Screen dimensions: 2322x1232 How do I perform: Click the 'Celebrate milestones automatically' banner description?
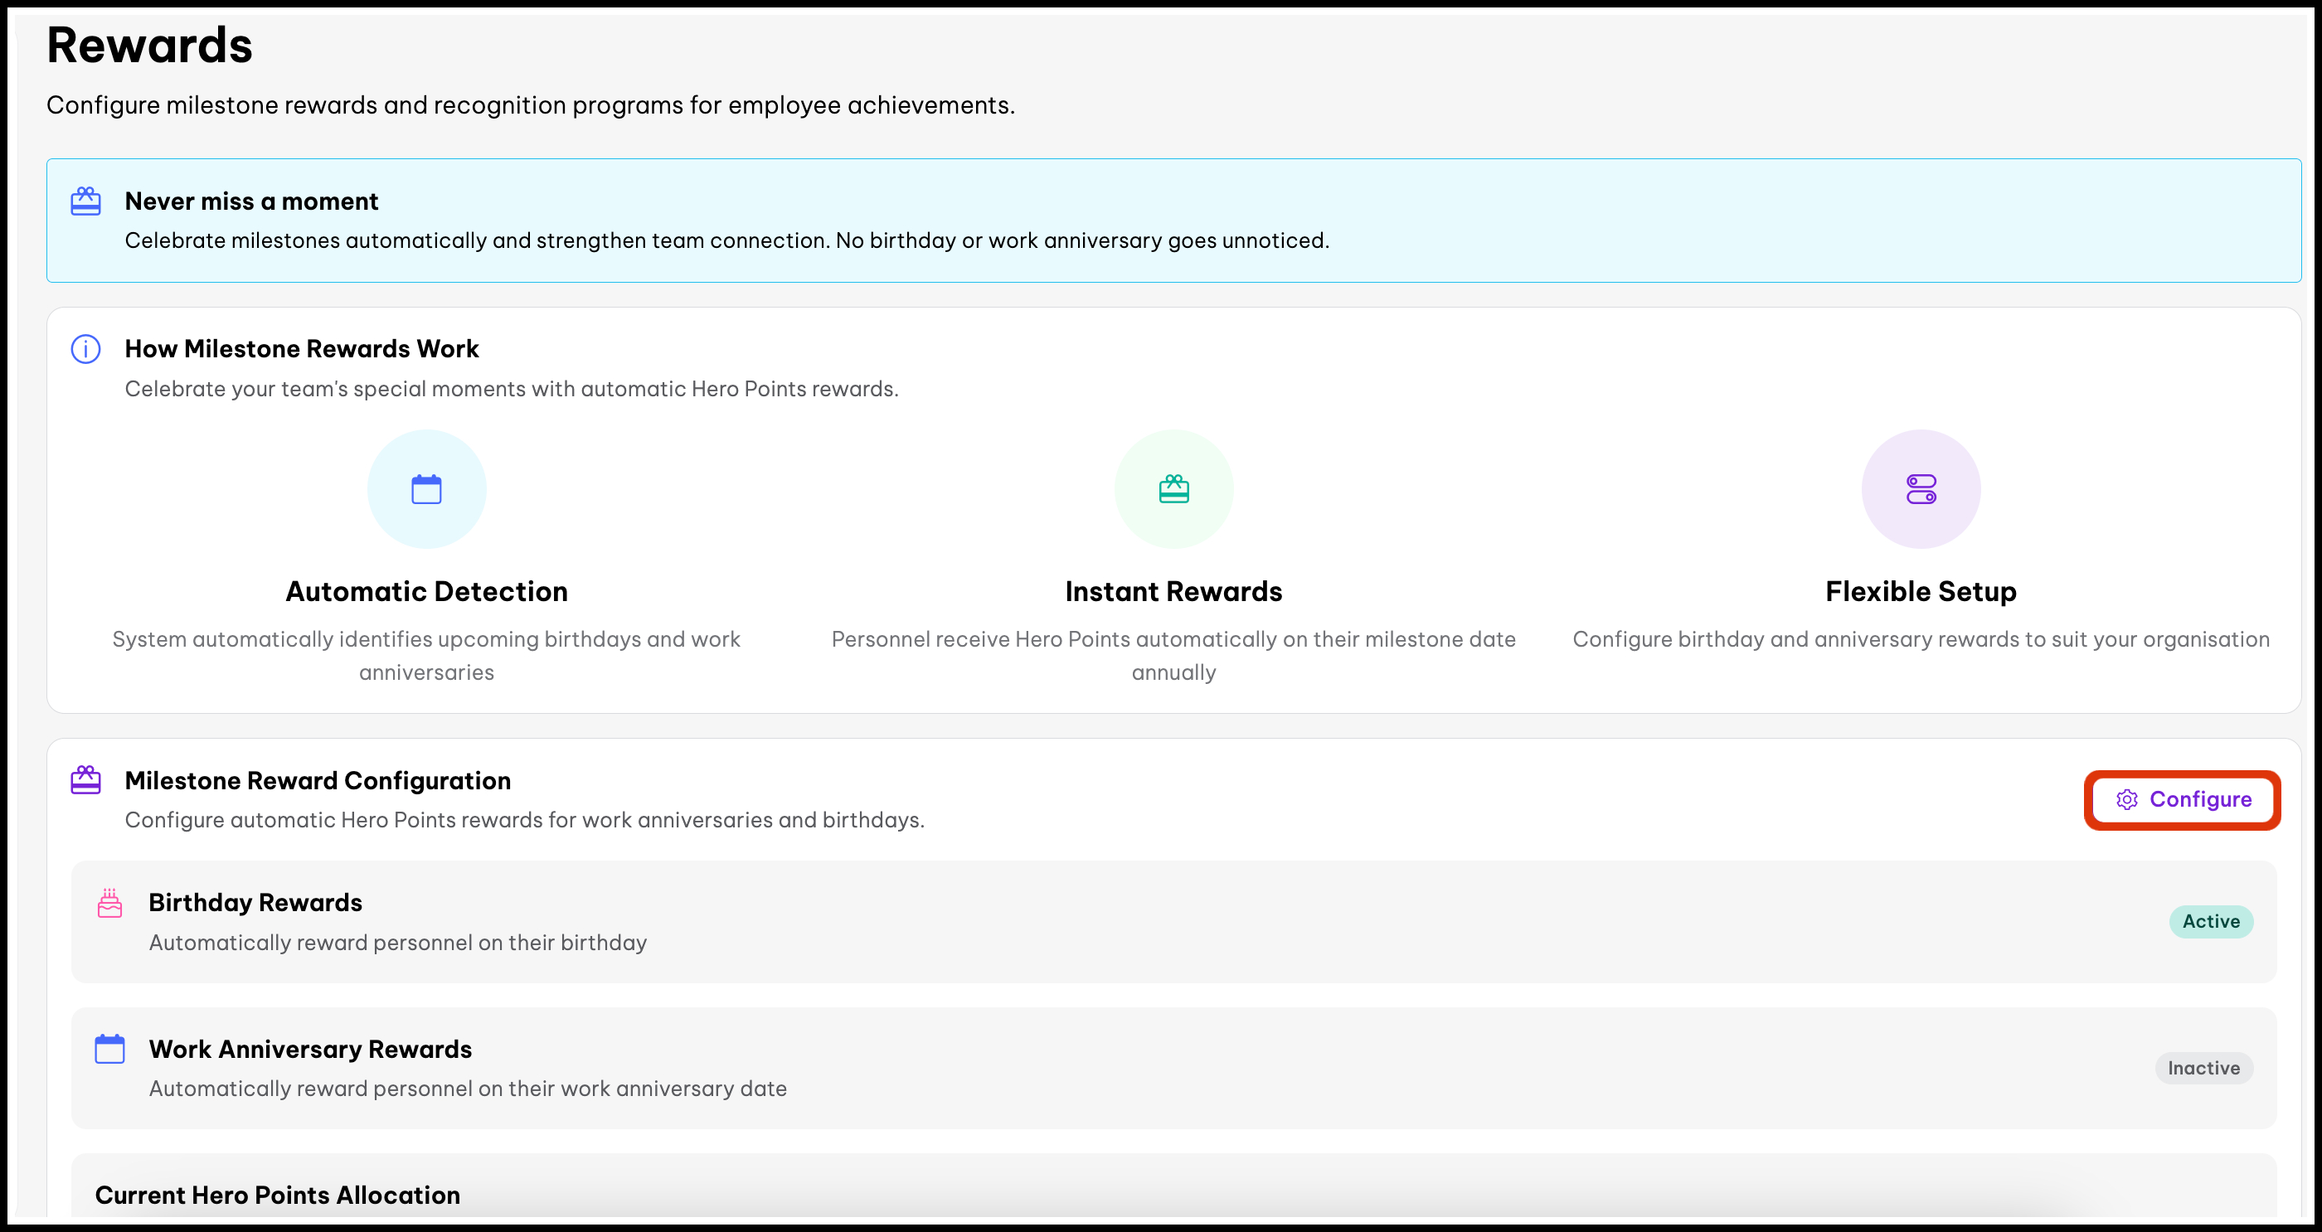tap(727, 240)
